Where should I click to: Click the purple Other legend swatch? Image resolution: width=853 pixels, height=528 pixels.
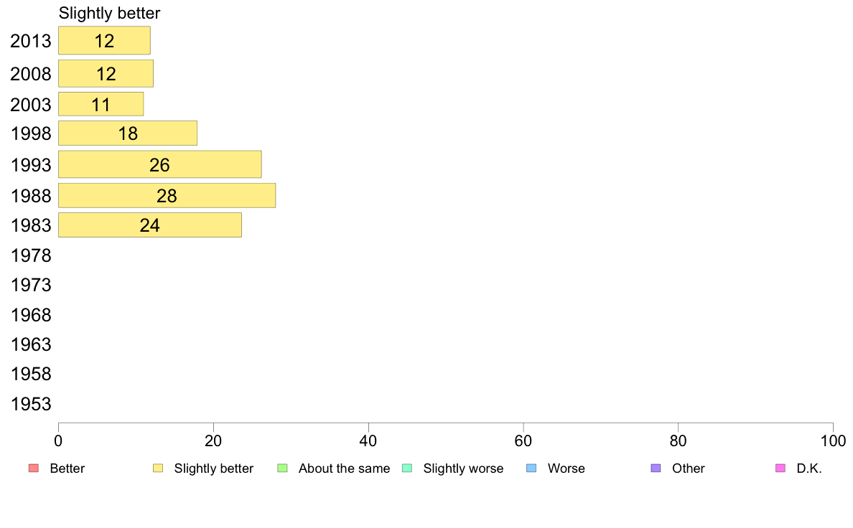tap(656, 468)
